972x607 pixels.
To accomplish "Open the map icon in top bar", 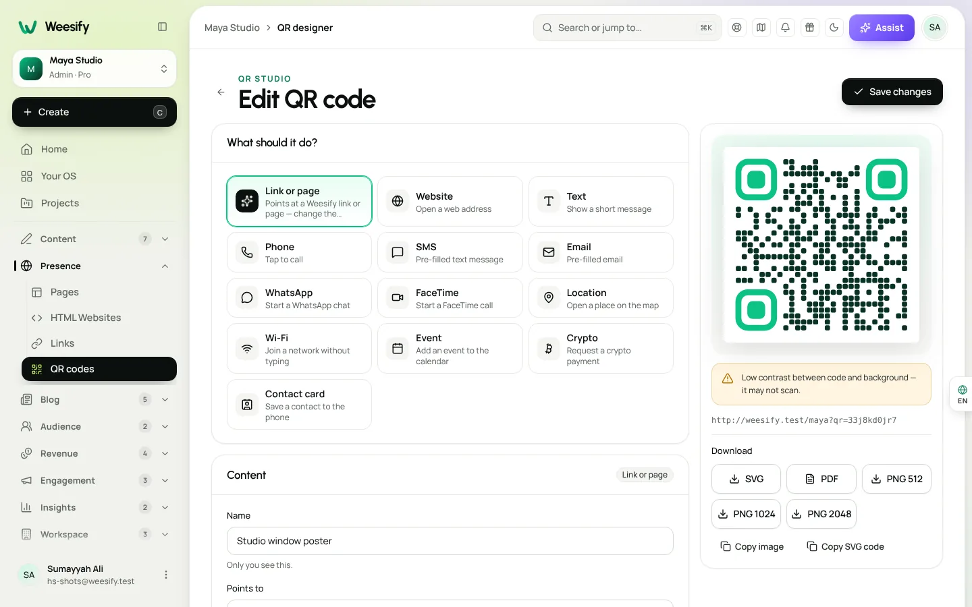I will (761, 28).
